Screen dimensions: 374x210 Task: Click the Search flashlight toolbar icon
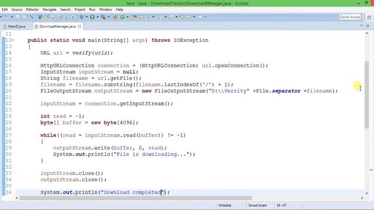point(148,17)
